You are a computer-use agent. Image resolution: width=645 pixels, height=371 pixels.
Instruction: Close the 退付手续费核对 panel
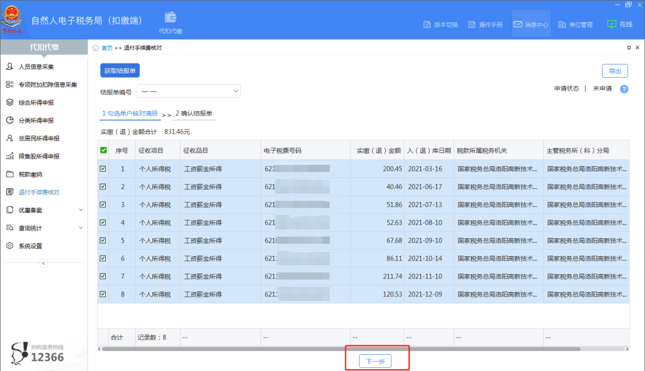[637, 48]
